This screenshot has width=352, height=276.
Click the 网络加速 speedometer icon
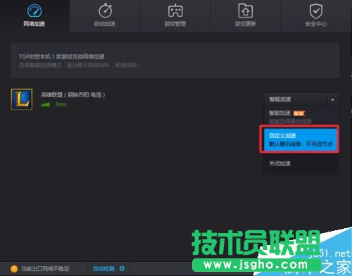pos(34,11)
